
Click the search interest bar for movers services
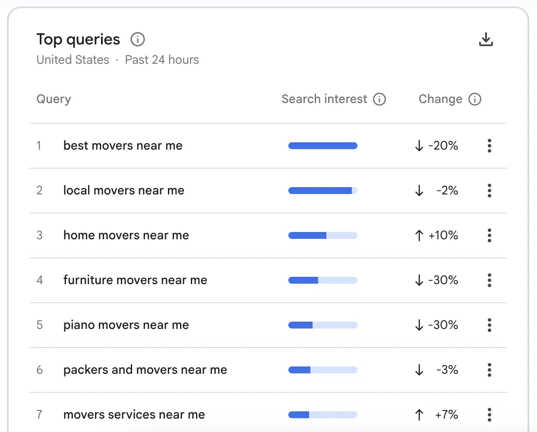323,415
